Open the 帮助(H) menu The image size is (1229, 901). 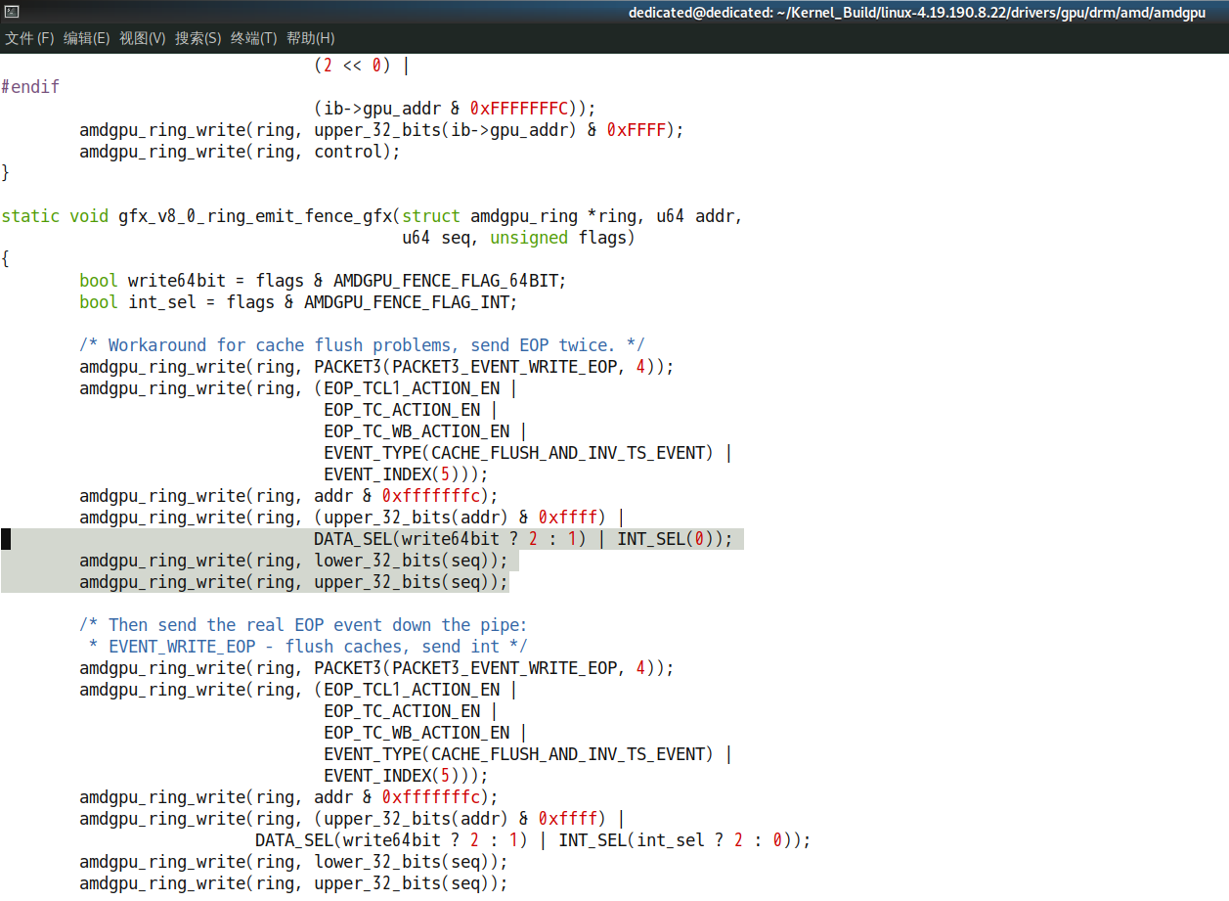(x=310, y=38)
